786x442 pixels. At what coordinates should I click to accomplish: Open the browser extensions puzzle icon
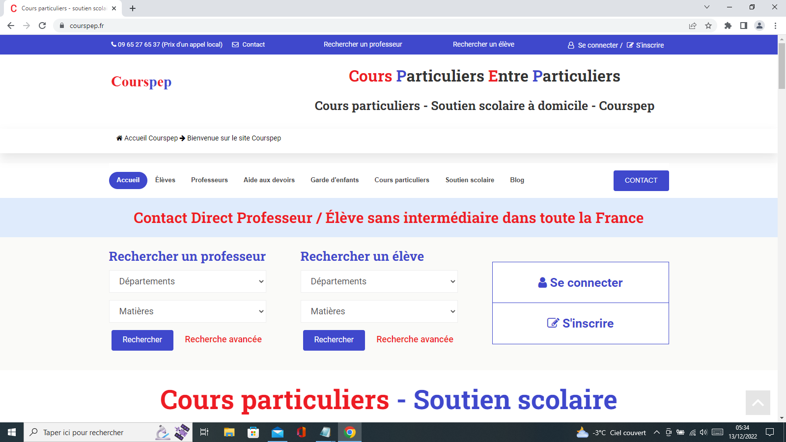[x=728, y=26]
